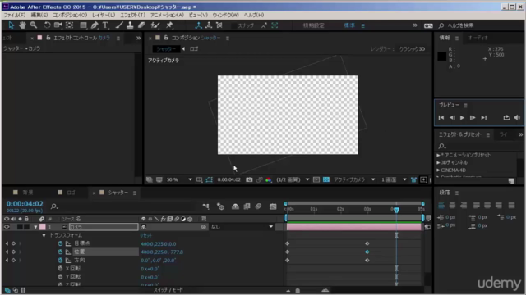Select the Hand tool
The height and width of the screenshot is (295, 526).
point(22,25)
